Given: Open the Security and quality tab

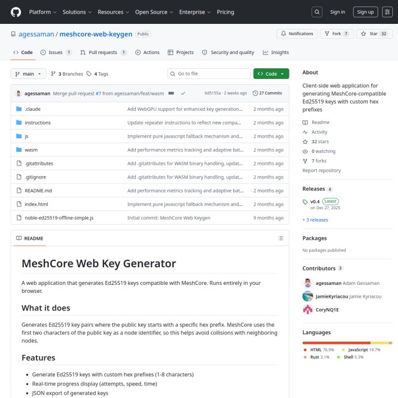Looking at the screenshot, I should (228, 52).
